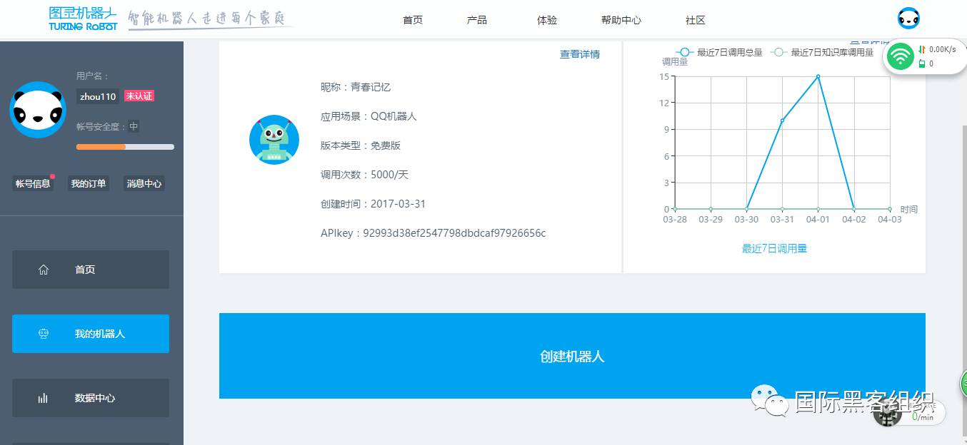Click the security level 中 label
The height and width of the screenshot is (445, 967).
134,127
